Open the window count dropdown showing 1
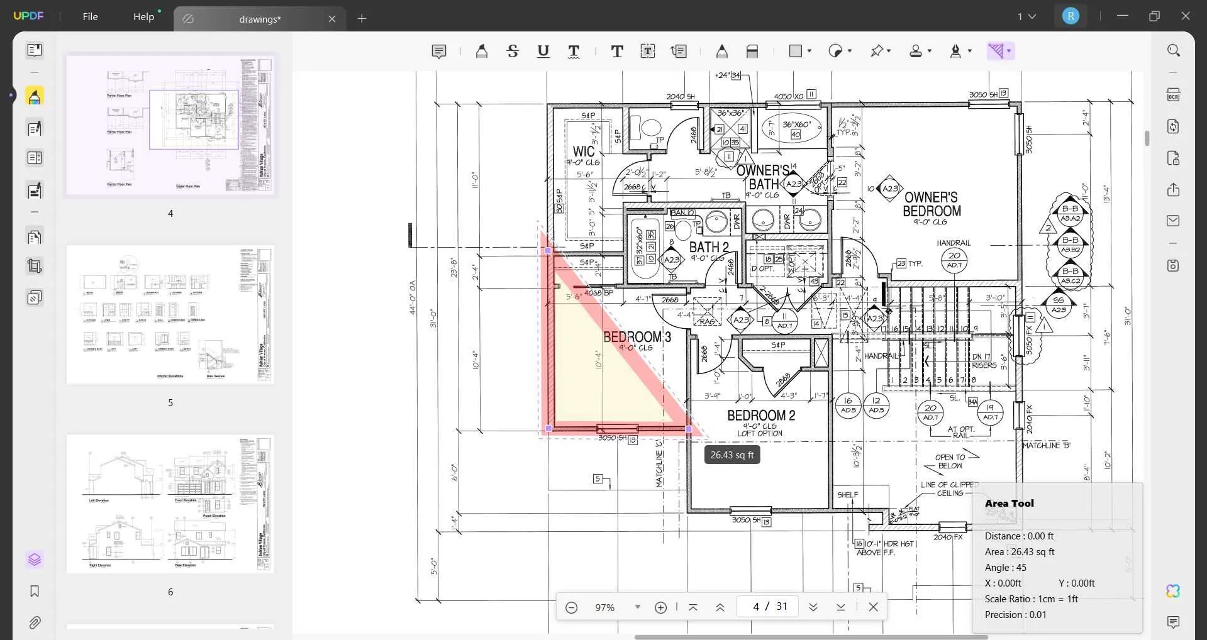 1026,16
